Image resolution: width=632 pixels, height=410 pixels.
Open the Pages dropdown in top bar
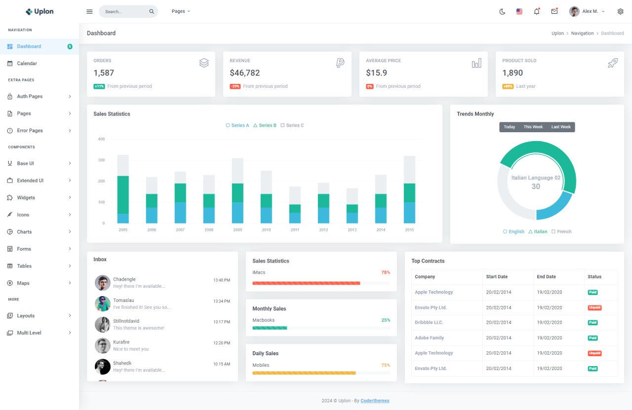coord(181,11)
